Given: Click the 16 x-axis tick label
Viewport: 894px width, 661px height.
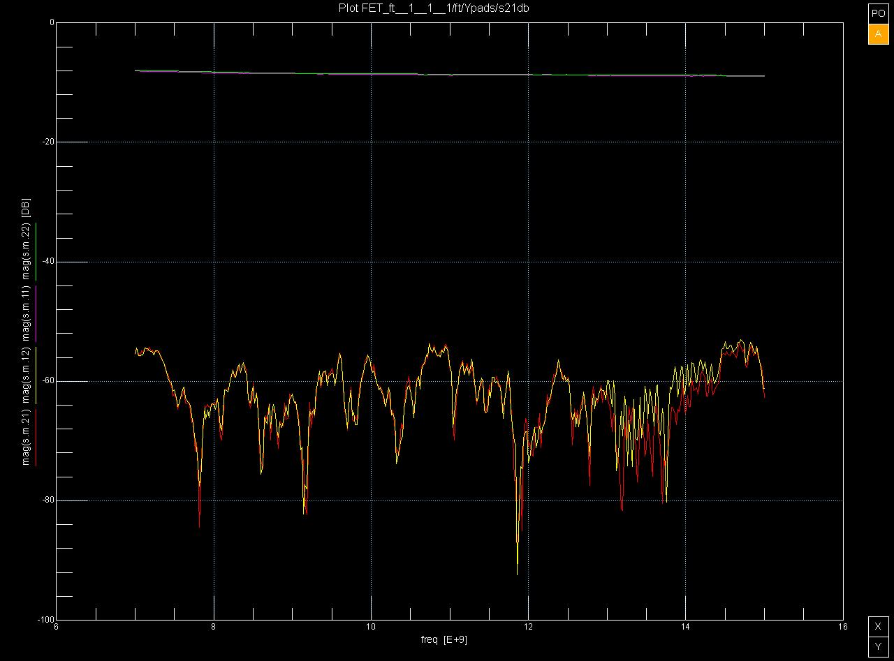Looking at the screenshot, I should (843, 626).
